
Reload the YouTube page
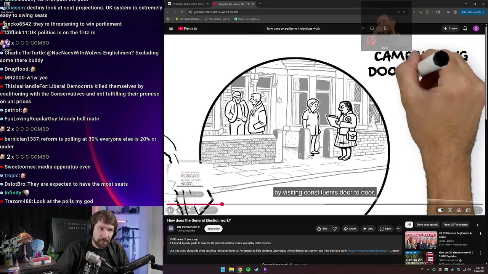[182, 12]
